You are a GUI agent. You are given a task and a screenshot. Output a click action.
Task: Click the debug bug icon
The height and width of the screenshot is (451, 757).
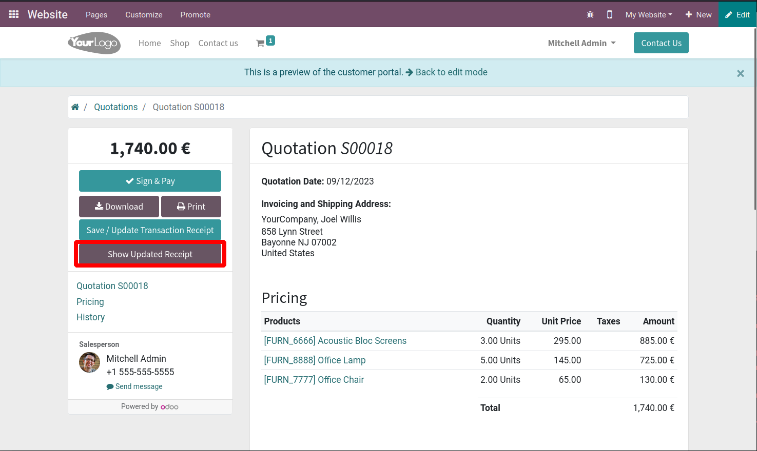click(590, 15)
